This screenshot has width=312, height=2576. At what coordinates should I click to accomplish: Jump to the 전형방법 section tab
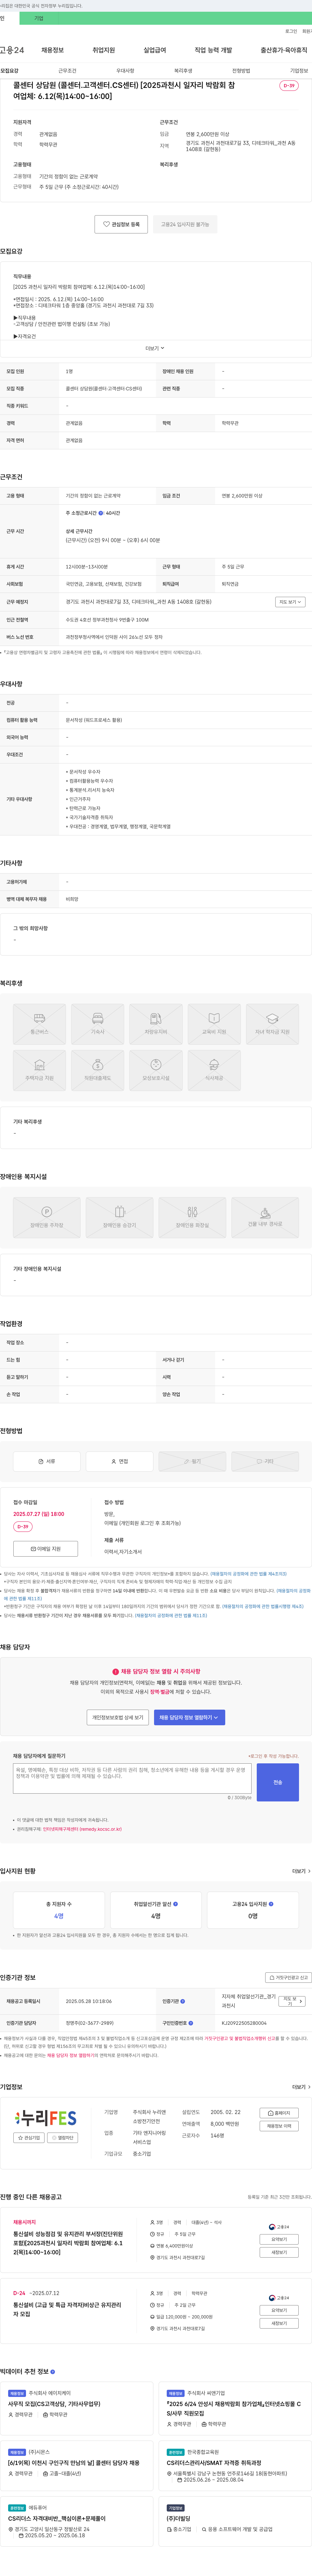[241, 71]
